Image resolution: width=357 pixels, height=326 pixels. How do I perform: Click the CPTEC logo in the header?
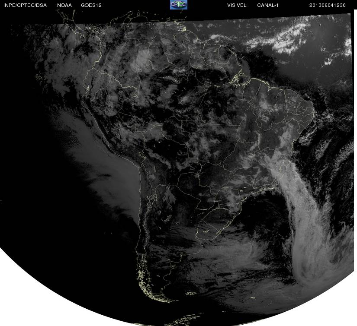179,5
